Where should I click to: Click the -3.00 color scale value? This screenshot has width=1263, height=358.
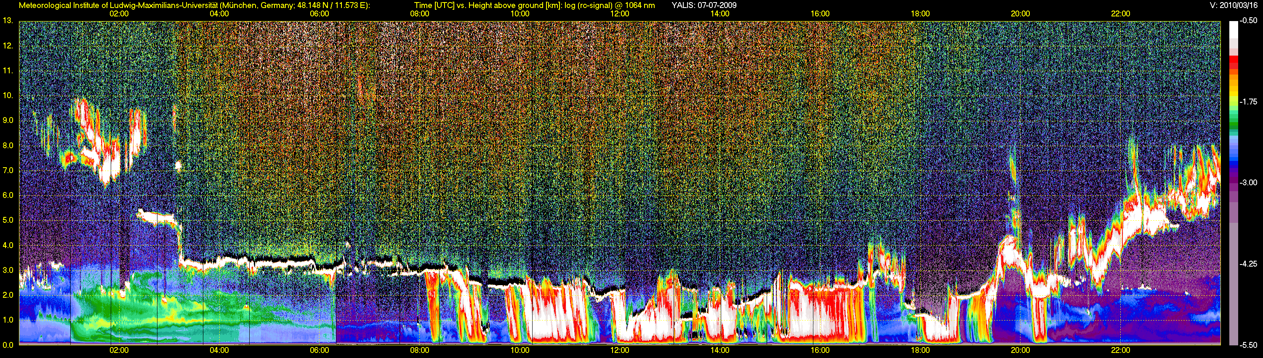(1248, 182)
